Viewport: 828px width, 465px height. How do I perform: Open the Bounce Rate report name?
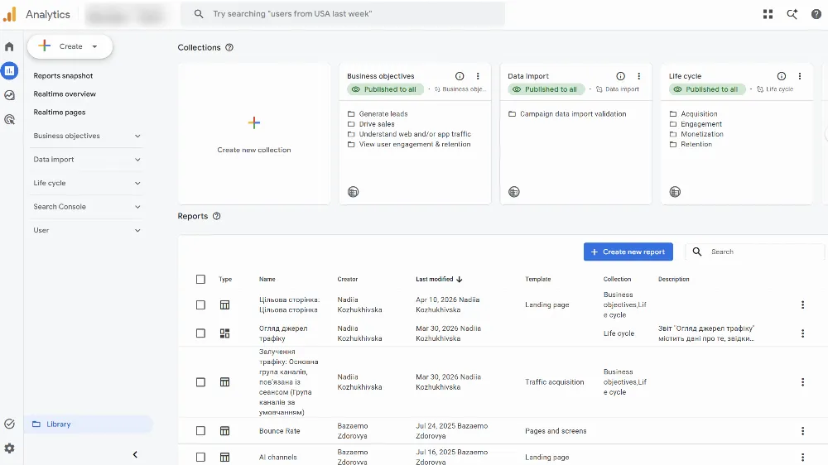pos(279,431)
